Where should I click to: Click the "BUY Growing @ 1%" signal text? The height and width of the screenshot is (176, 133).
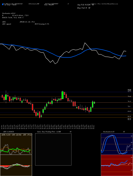tap(42, 24)
